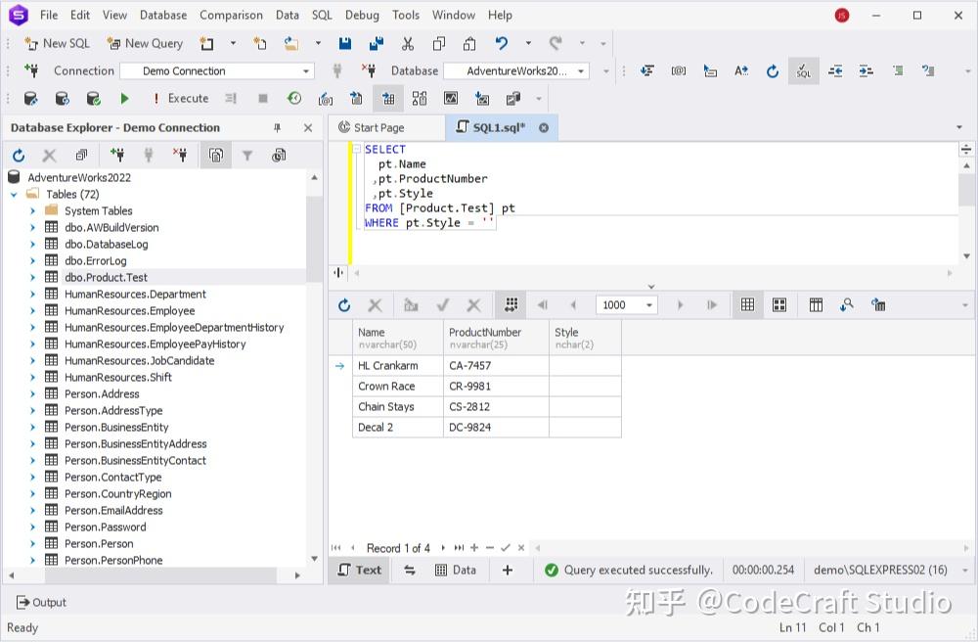
Task: Open the Database menu
Action: (162, 15)
